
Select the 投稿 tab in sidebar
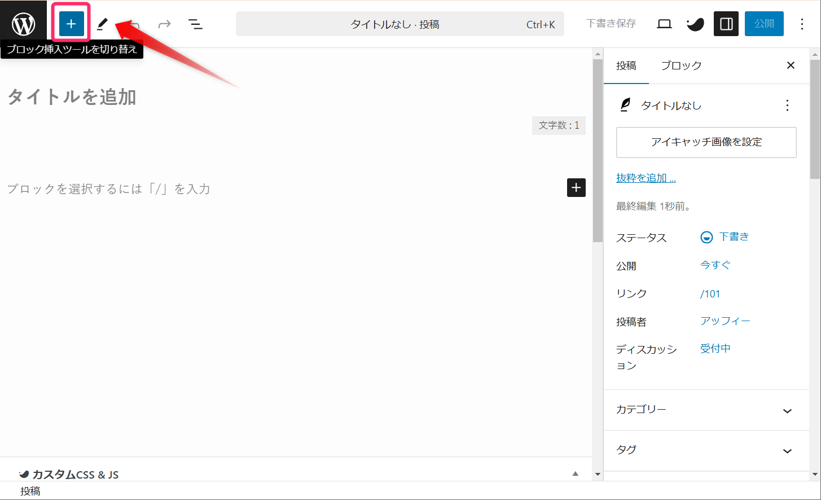pyautogui.click(x=626, y=66)
